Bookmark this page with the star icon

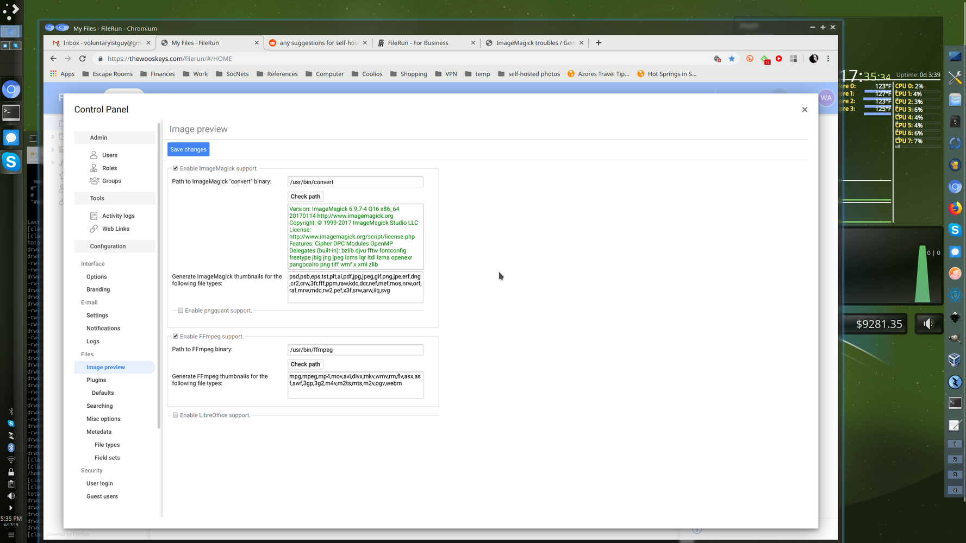click(732, 59)
